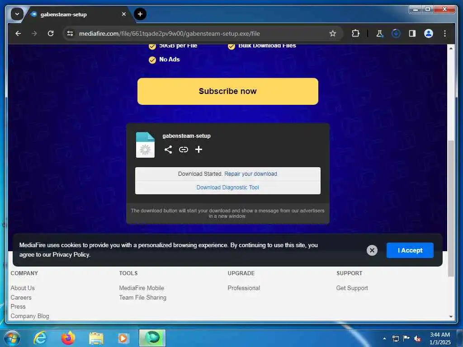
Task: Open the About Us footer link
Action: pyautogui.click(x=23, y=288)
